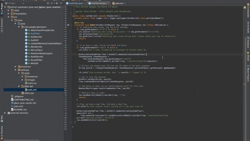Open the Structure side tool window
250x141 pixels.
2,25
